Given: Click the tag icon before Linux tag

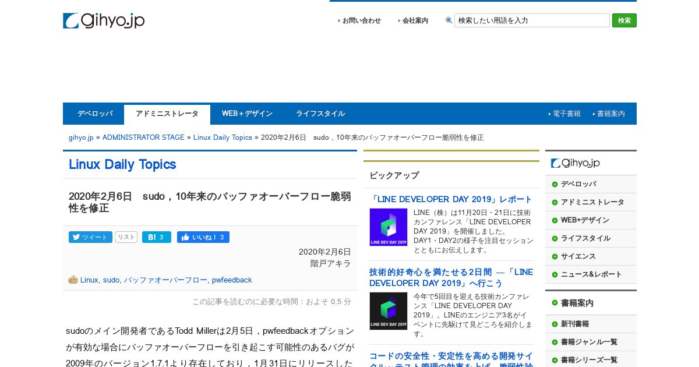Looking at the screenshot, I should (73, 280).
